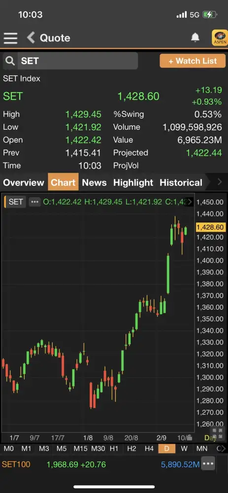Viewport: 228px width, 493px height.
Task: Select the M5 timeframe
Action: [x=62, y=449]
